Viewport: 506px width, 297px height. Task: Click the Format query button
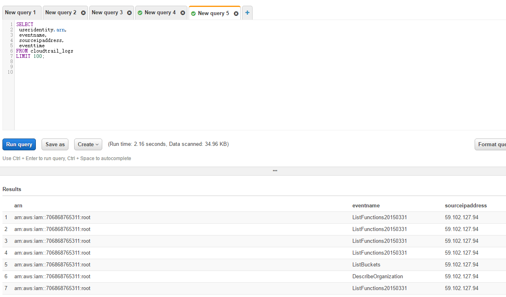click(491, 144)
